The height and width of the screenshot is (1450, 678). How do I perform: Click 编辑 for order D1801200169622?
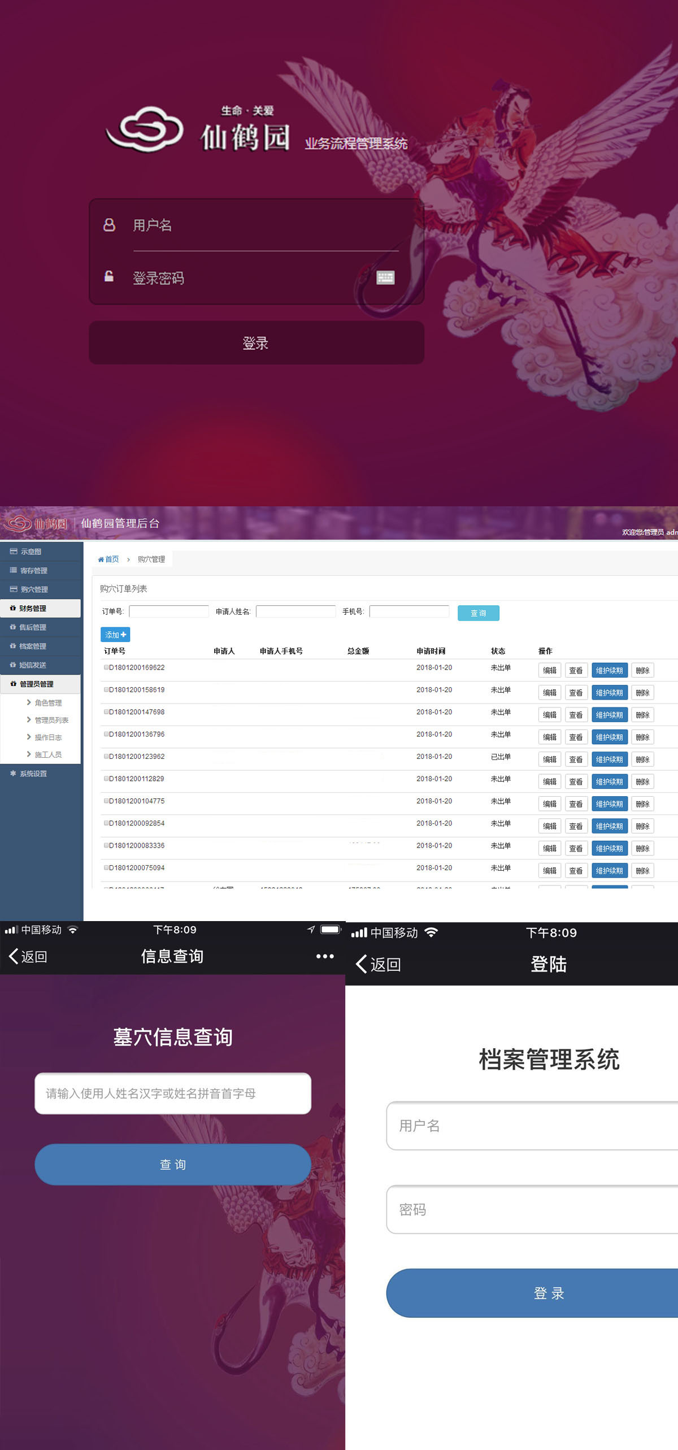coord(550,670)
